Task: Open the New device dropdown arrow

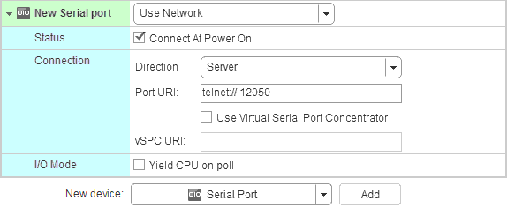Action: pos(324,194)
